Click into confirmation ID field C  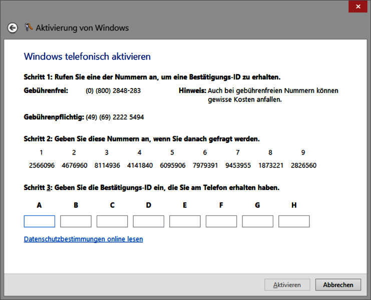[112, 221]
